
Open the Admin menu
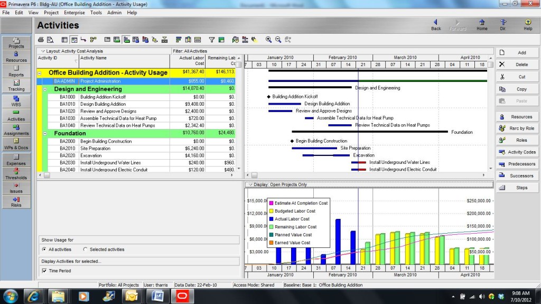point(114,13)
